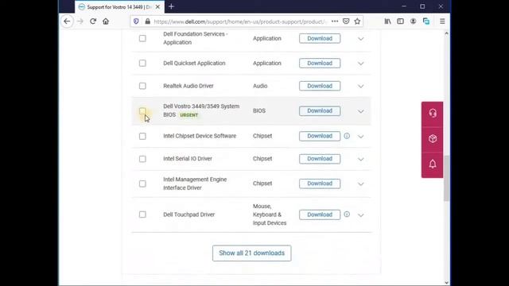The width and height of the screenshot is (509, 286).
Task: Expand the Dell Touchpad Driver row chevron
Action: point(360,215)
